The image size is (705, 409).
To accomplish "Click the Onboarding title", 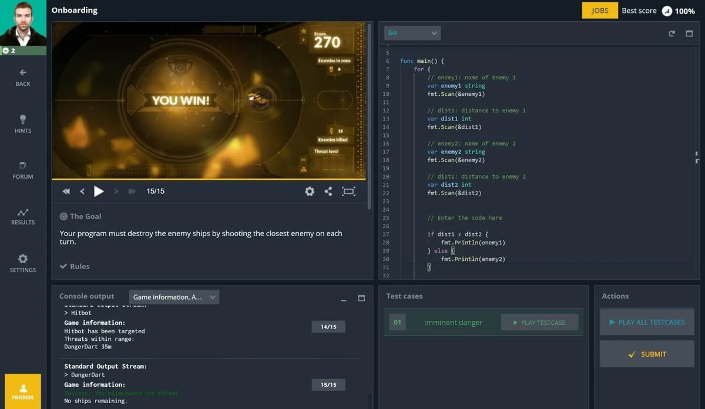I will point(75,10).
